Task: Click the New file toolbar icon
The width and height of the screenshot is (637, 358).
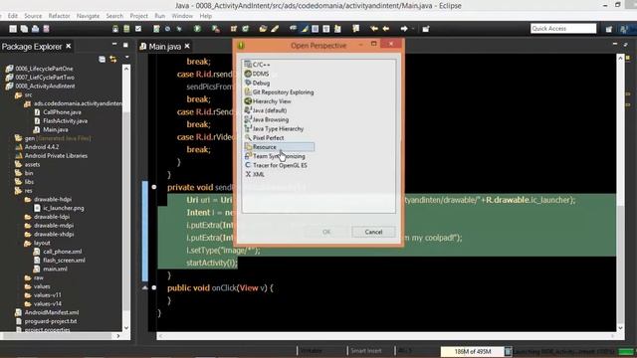Action: [x=13, y=29]
